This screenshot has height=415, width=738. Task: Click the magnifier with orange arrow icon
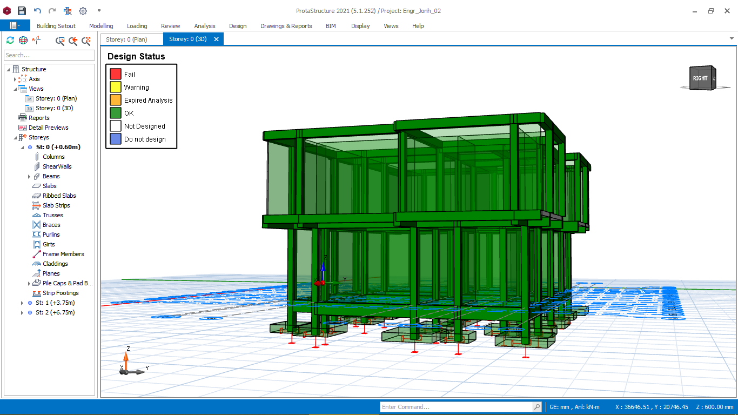pyautogui.click(x=73, y=41)
